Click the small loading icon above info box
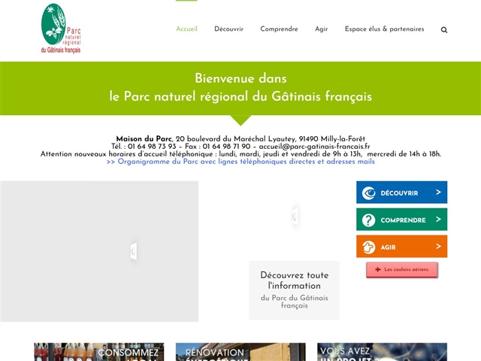481x361 pixels. 295,216
